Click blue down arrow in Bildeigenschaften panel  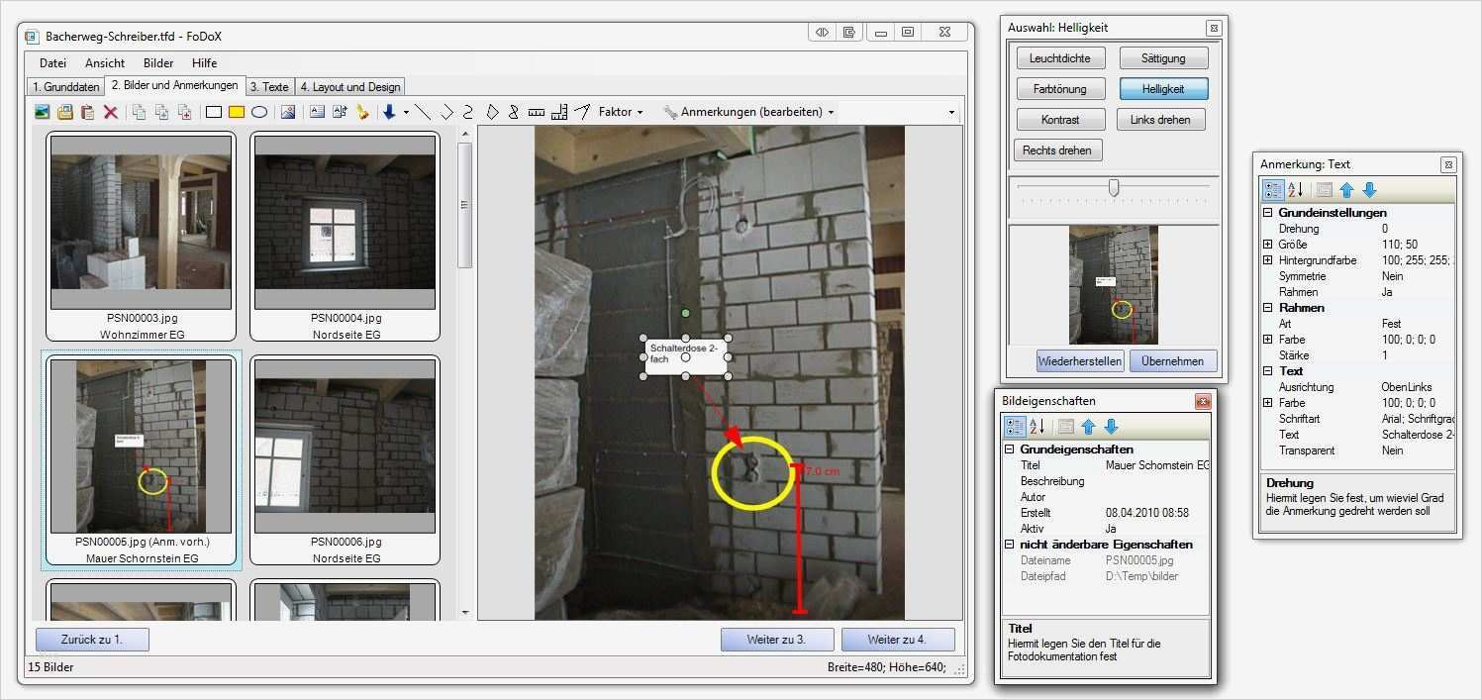1111,427
